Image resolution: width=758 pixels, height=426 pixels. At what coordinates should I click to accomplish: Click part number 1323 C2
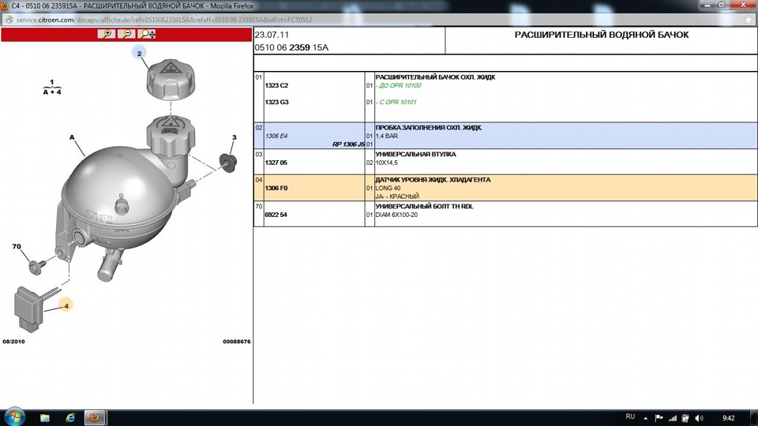(276, 85)
